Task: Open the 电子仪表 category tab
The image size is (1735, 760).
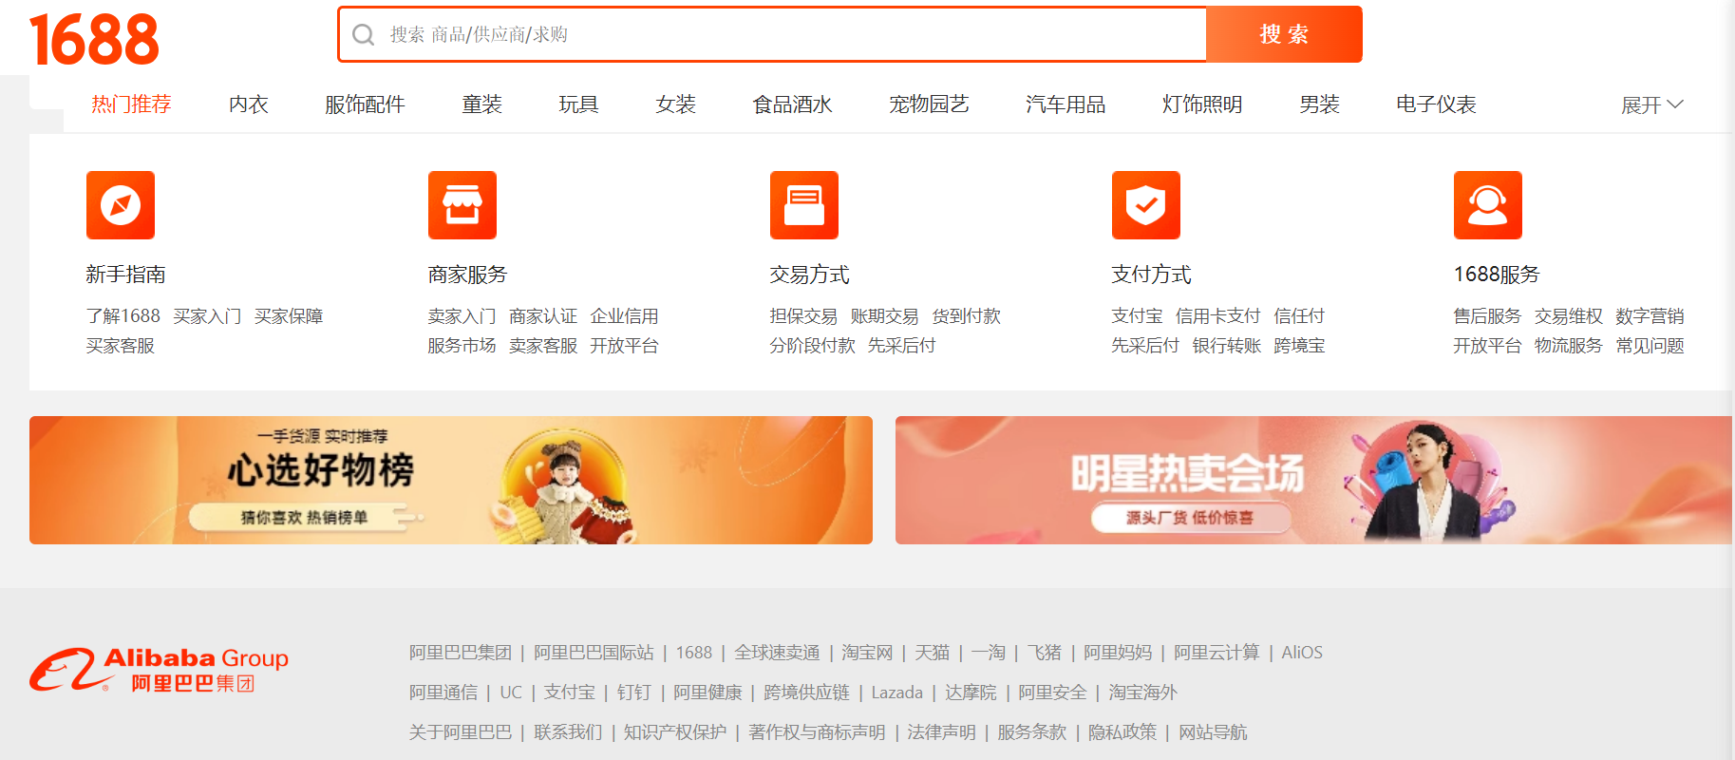Action: point(1436,104)
